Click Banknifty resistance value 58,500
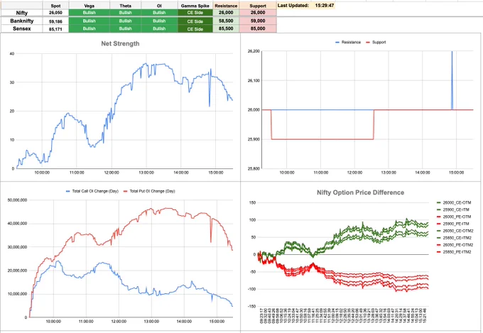Screen dimensions: 483x333 tap(226, 21)
